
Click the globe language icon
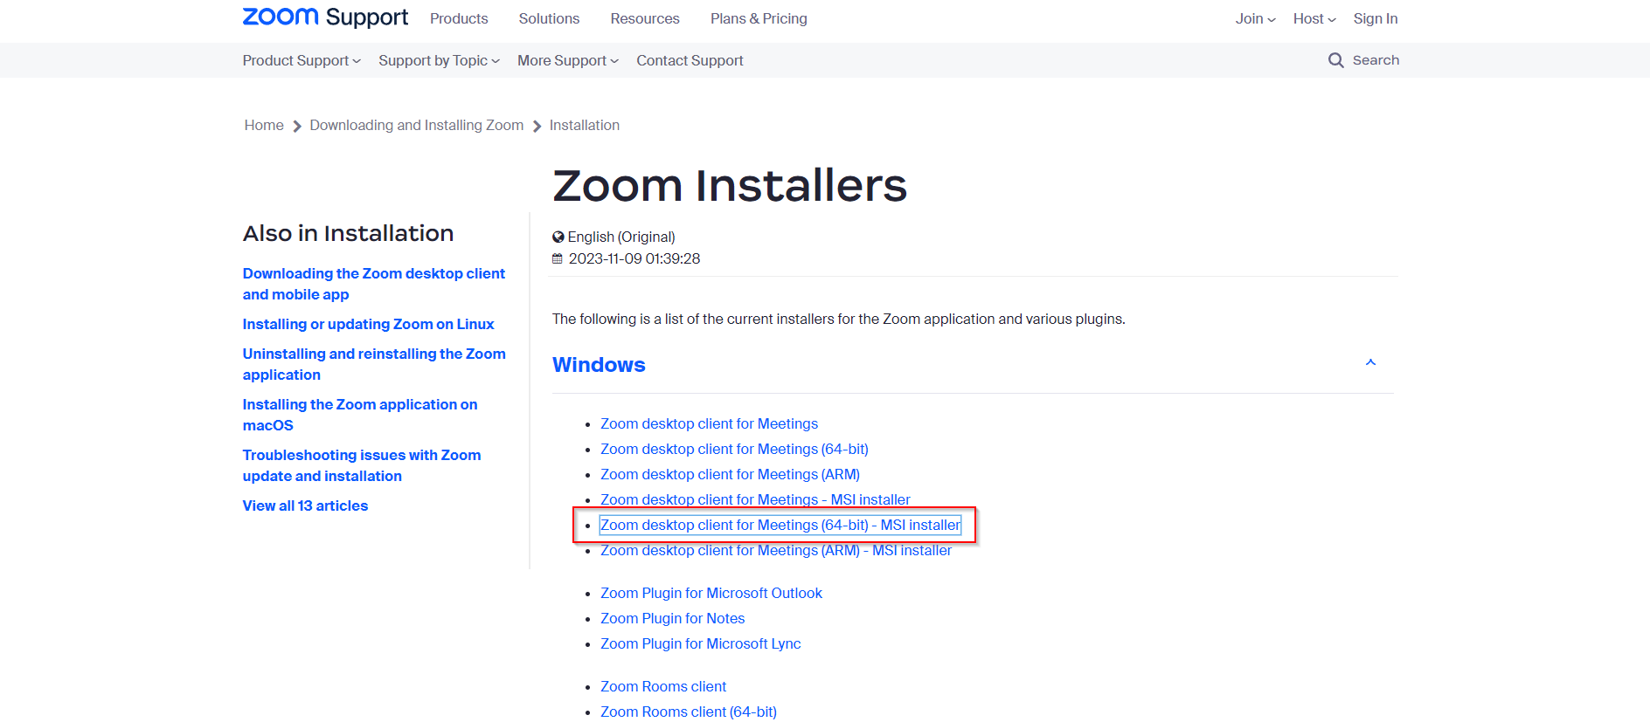click(558, 237)
